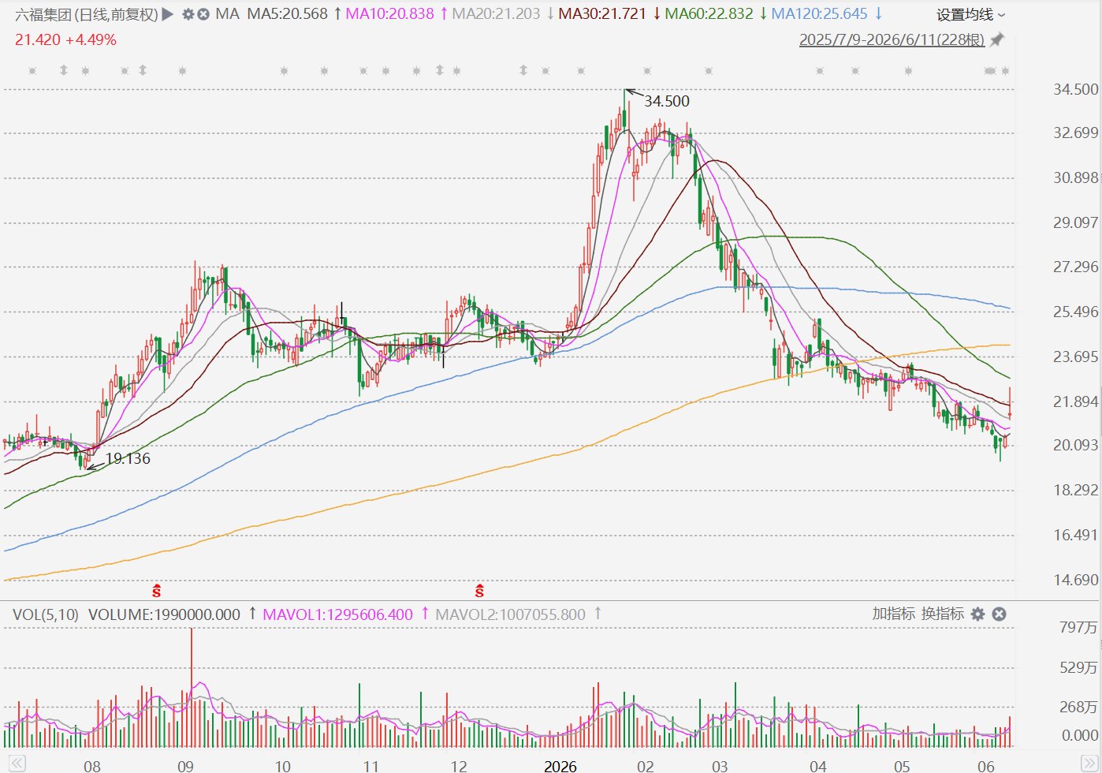Open the VOL indicator settings gear

[x=978, y=614]
